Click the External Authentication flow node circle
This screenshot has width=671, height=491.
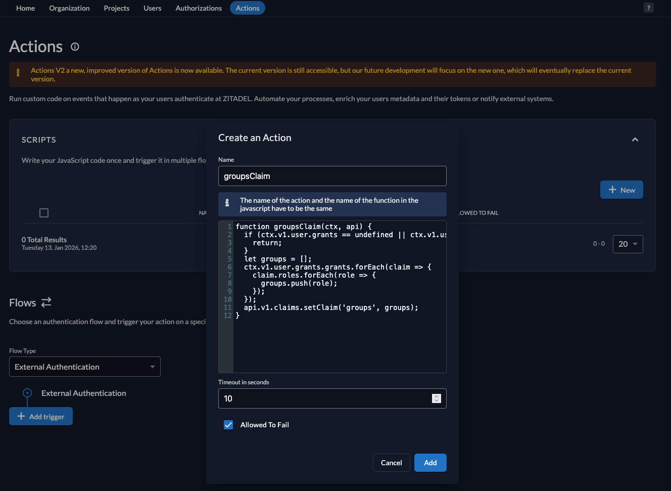point(27,393)
